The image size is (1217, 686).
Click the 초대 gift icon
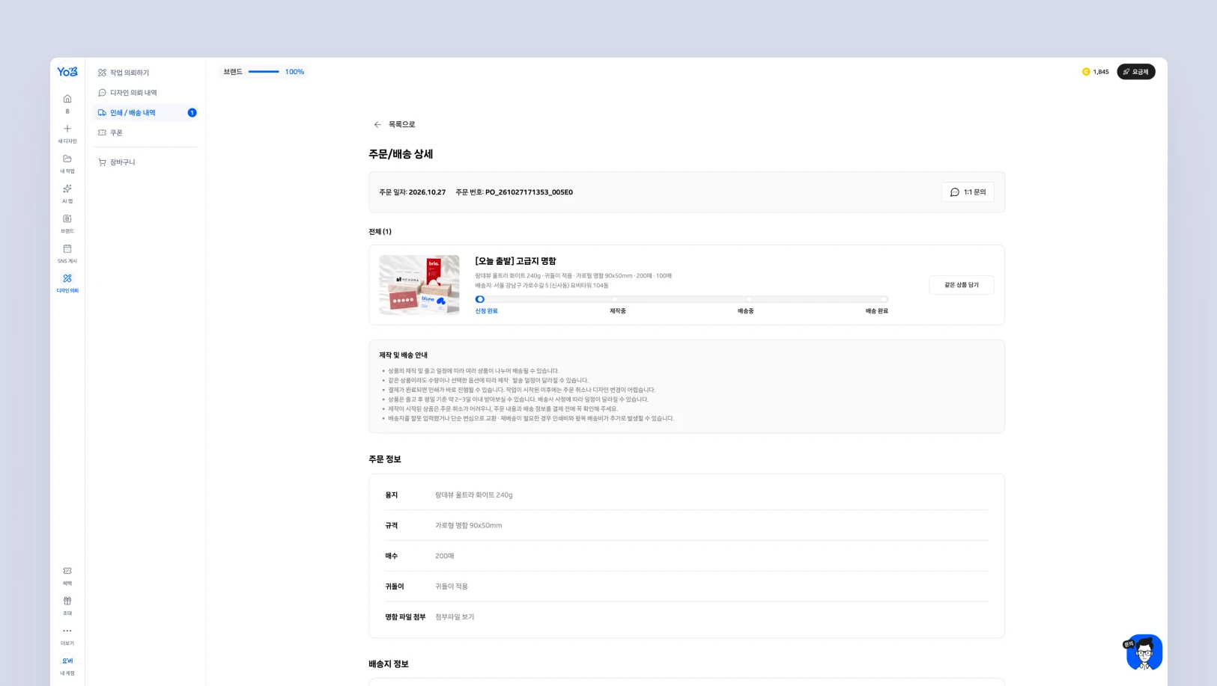[67, 601]
